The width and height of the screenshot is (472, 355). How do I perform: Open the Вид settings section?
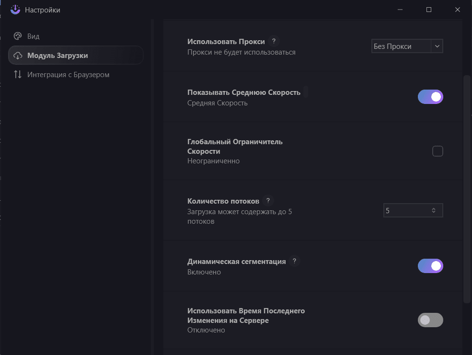(x=34, y=36)
